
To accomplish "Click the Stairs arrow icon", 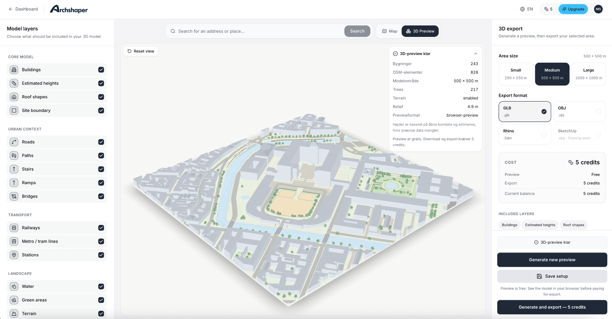I will pyautogui.click(x=14, y=169).
